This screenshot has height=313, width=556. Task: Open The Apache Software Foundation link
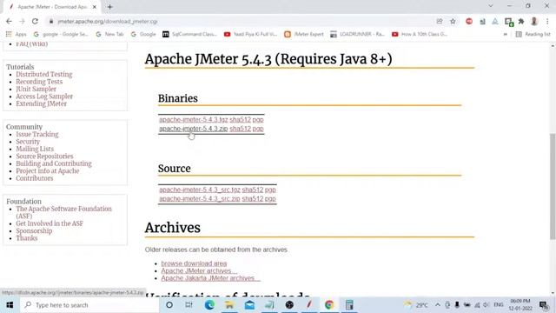tap(63, 212)
